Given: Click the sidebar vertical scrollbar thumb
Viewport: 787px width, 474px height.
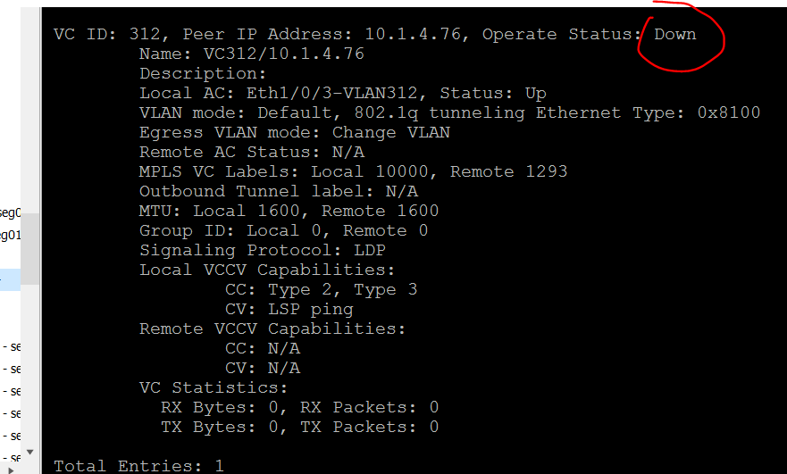Looking at the screenshot, I should click(30, 249).
